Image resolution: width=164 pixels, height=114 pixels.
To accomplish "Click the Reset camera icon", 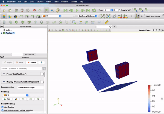I will (103, 16).
